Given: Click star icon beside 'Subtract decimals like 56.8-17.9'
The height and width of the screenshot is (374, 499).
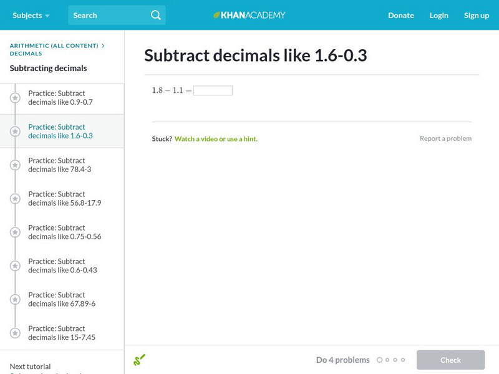Looking at the screenshot, I should pos(16,199).
